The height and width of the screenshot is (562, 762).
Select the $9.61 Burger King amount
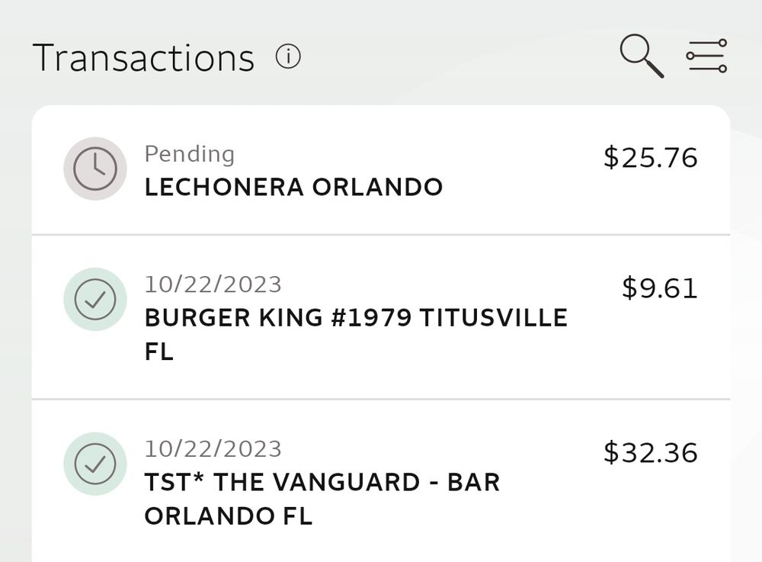[659, 288]
